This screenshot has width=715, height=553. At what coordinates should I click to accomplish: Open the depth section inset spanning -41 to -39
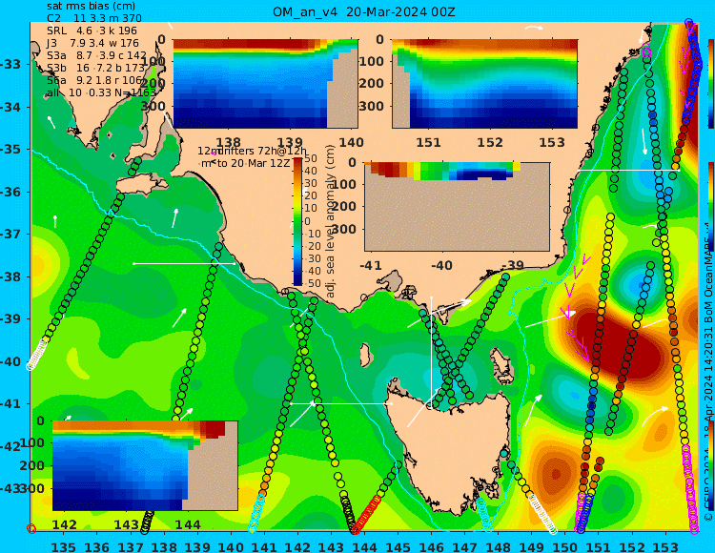457,207
